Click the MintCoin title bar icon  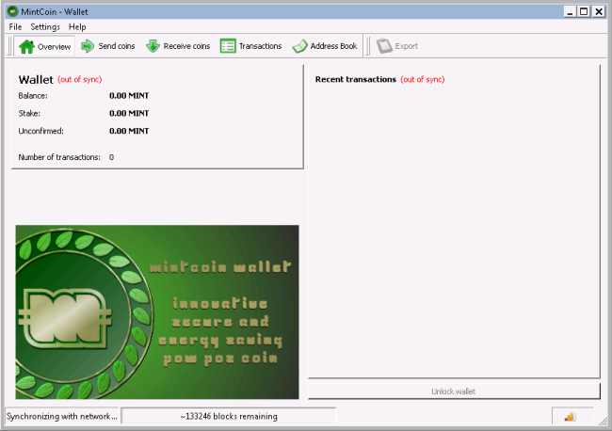(x=12, y=11)
